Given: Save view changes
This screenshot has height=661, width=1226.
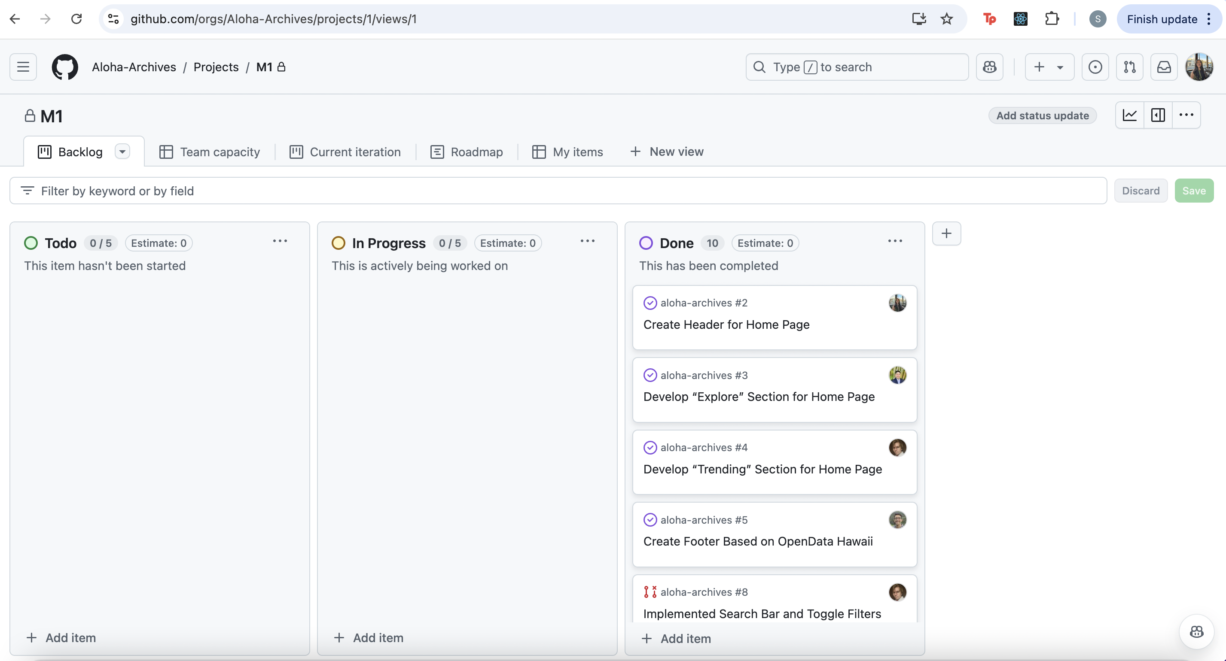Looking at the screenshot, I should tap(1194, 191).
